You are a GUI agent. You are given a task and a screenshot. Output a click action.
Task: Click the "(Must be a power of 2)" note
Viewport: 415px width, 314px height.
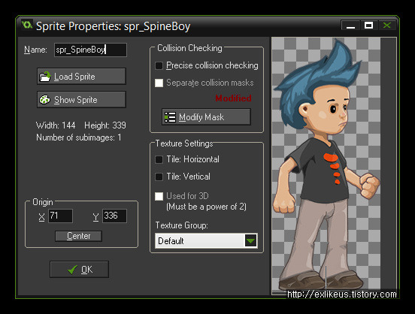click(206, 207)
